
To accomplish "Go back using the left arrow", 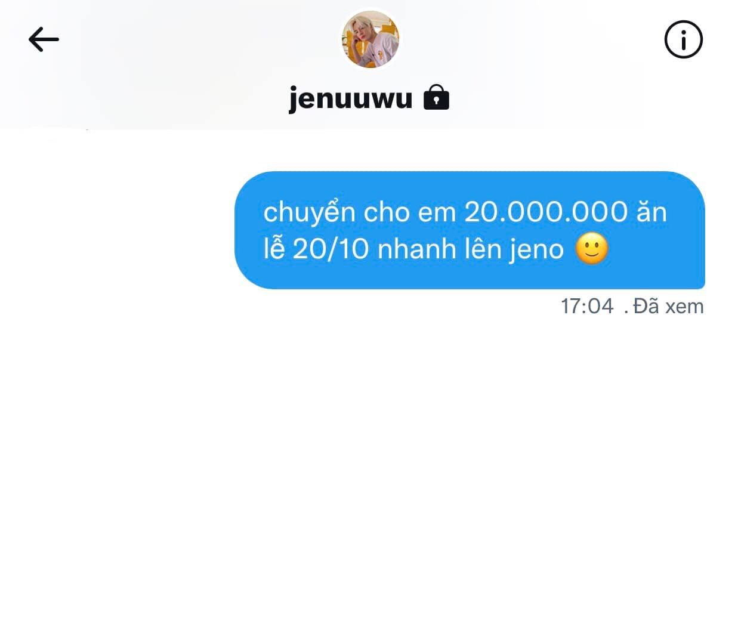I will click(x=44, y=39).
